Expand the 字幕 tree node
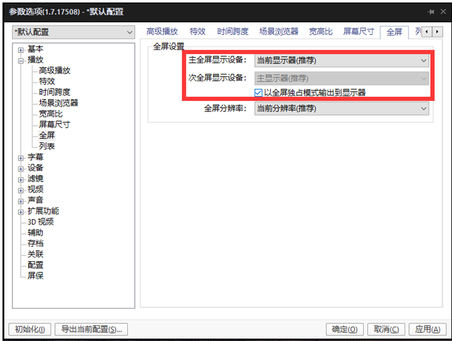 21,158
